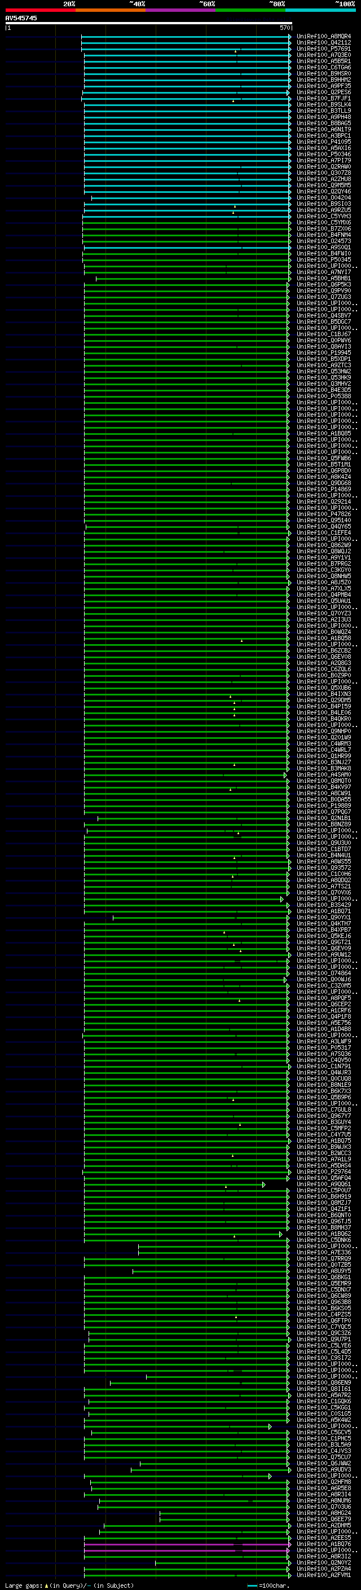Viewport: 361px width, 1590px height.
Task: Open hit UniRef100_P57691
Action: (x=323, y=49)
